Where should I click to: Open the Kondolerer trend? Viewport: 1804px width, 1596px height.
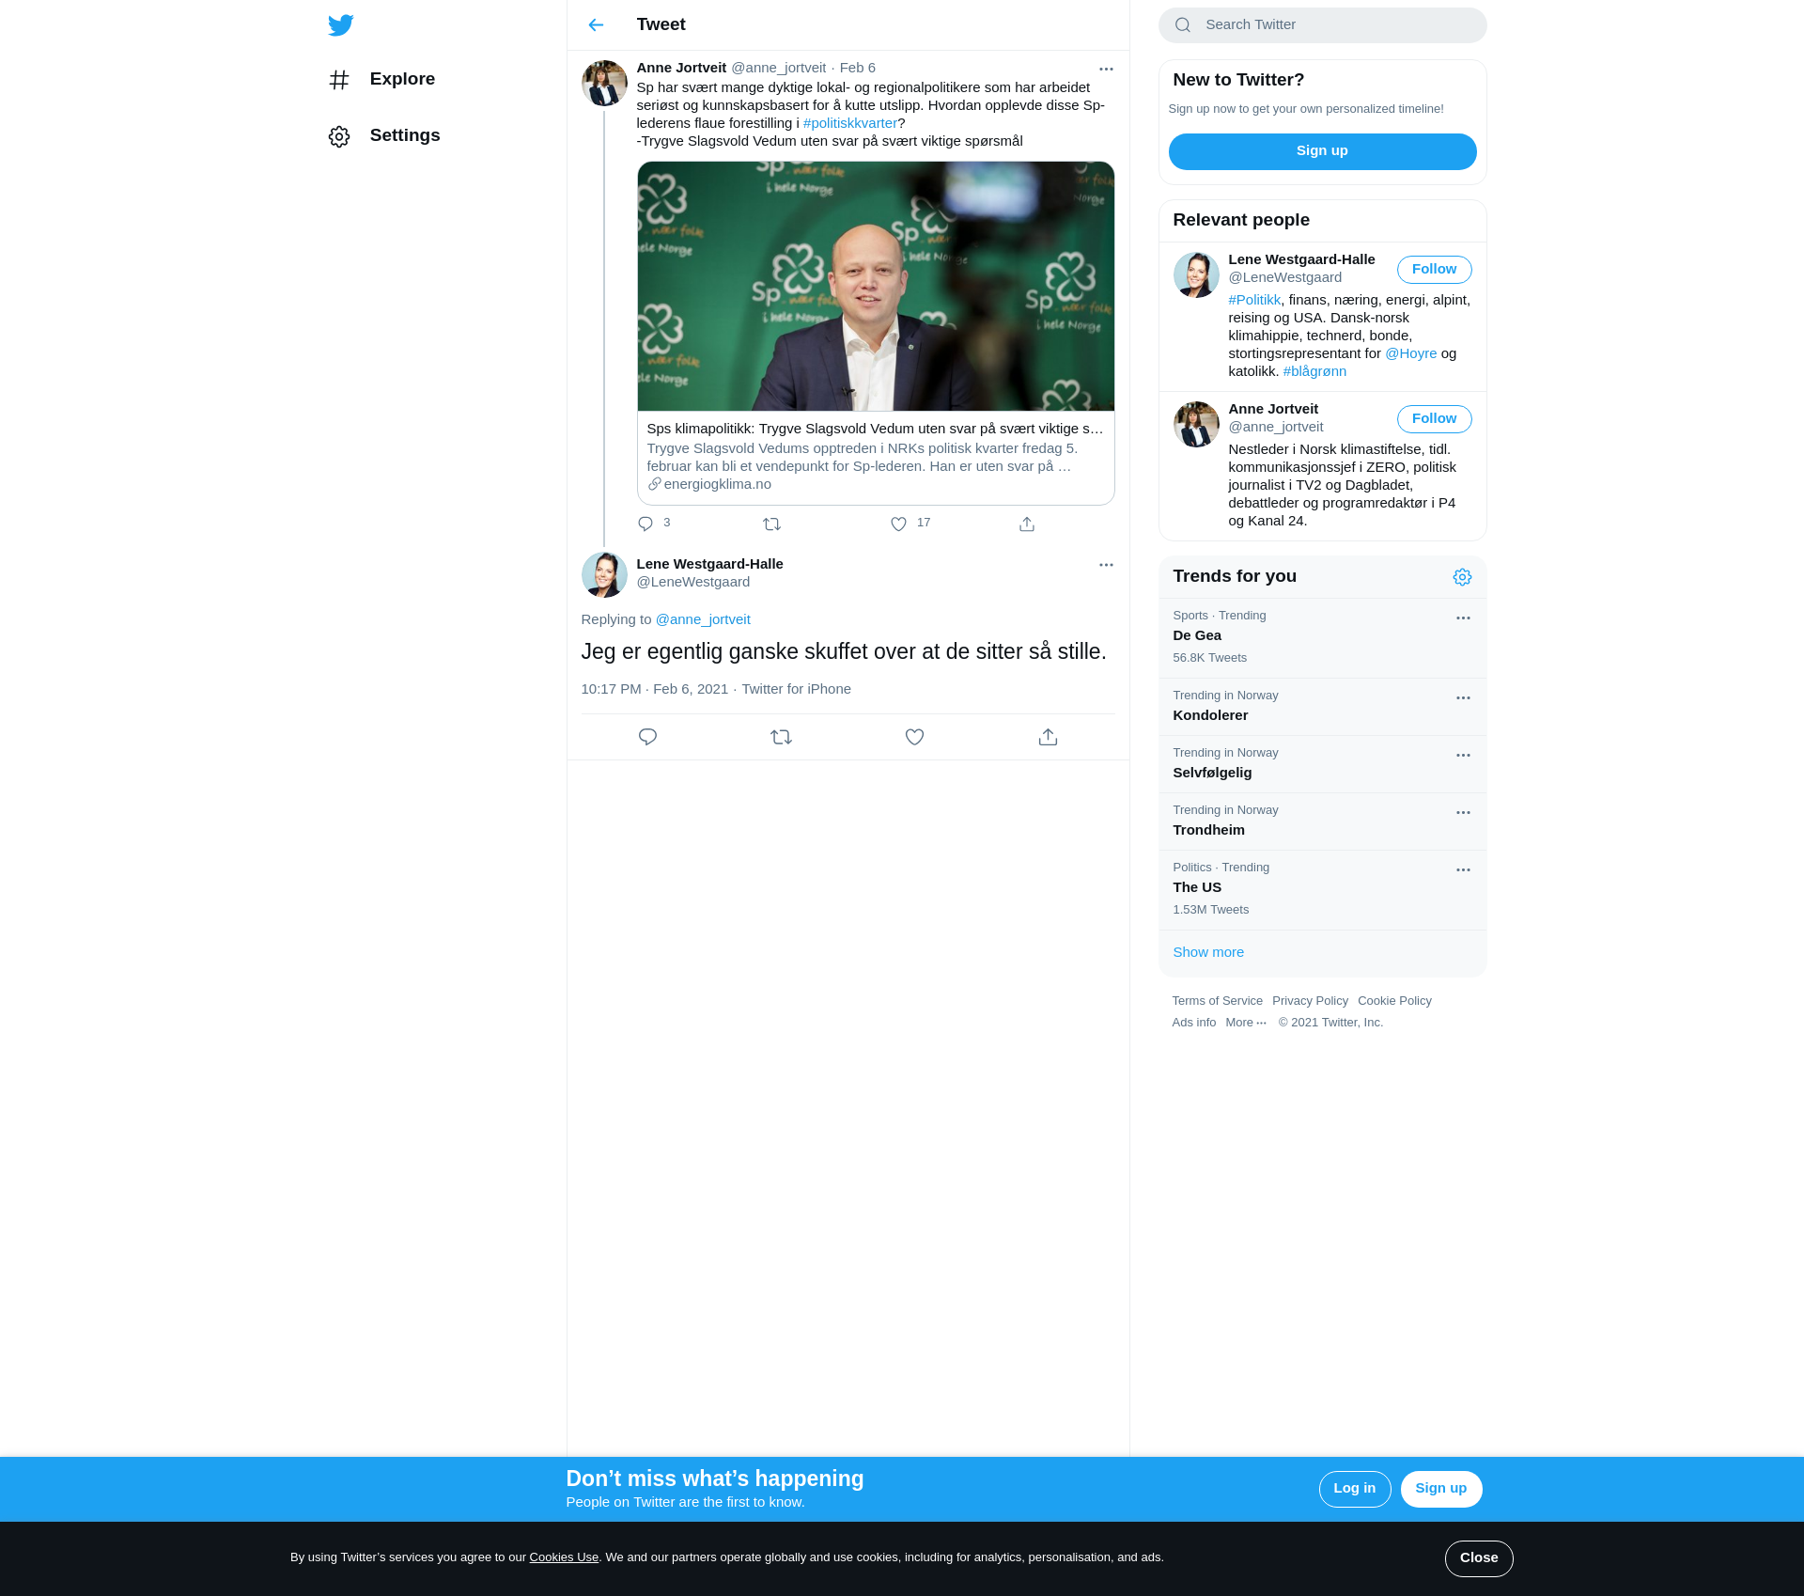tap(1322, 707)
